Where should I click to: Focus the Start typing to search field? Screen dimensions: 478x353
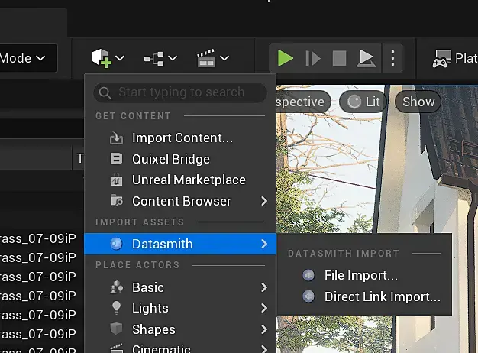pos(180,92)
